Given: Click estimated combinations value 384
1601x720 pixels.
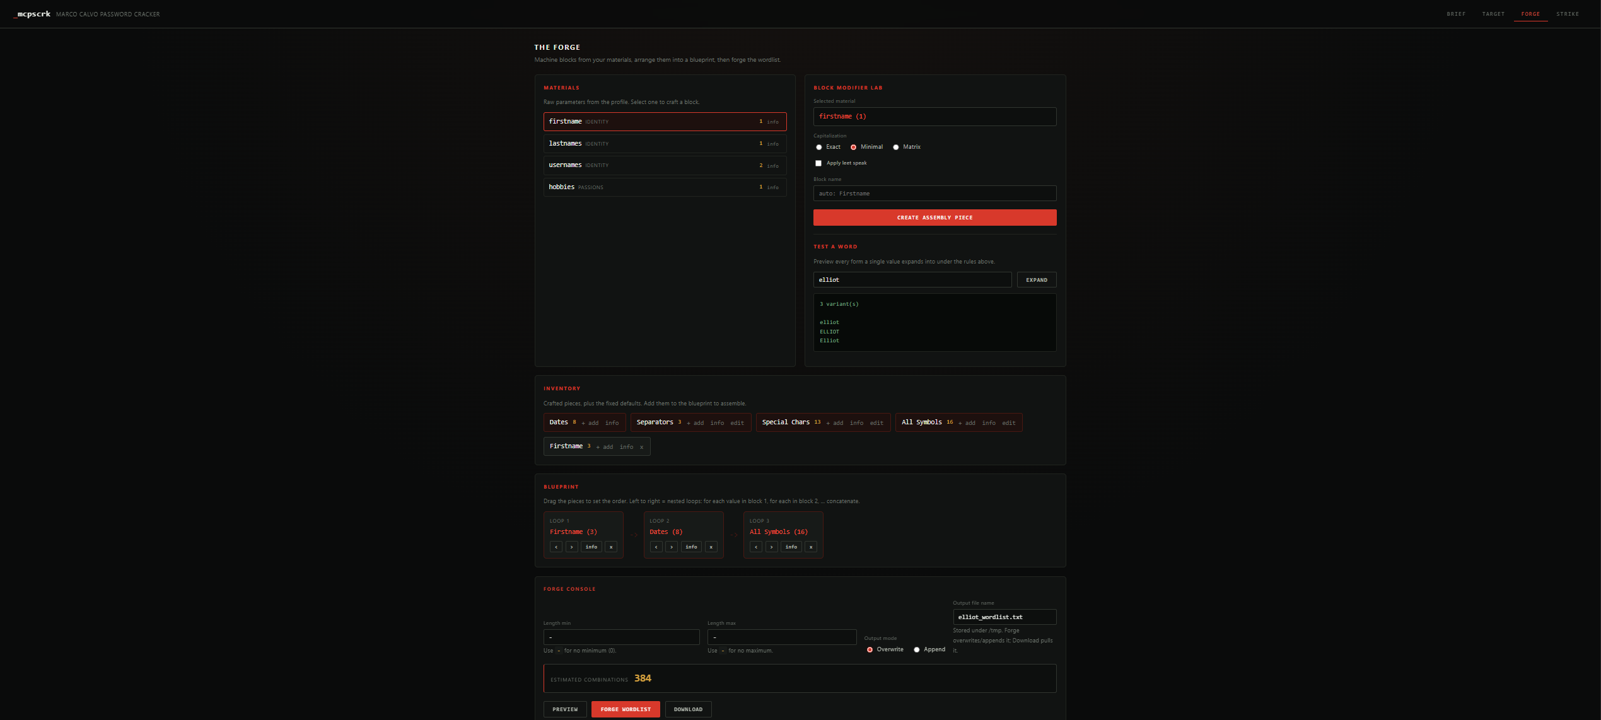Looking at the screenshot, I should (643, 678).
